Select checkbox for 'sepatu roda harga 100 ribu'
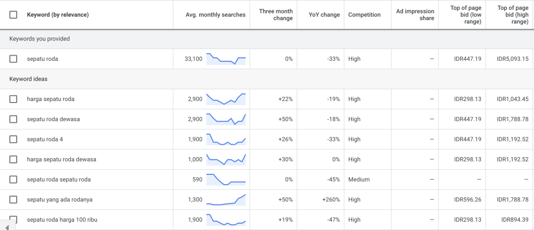Viewport: 534px width, 230px height. [13, 220]
